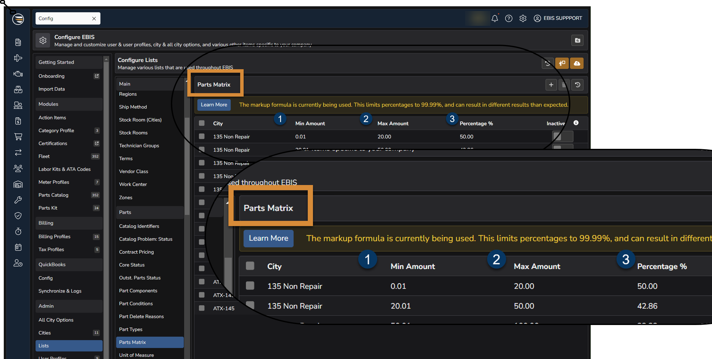
Task: Add a new Parts Matrix row with plus
Action: coord(551,85)
